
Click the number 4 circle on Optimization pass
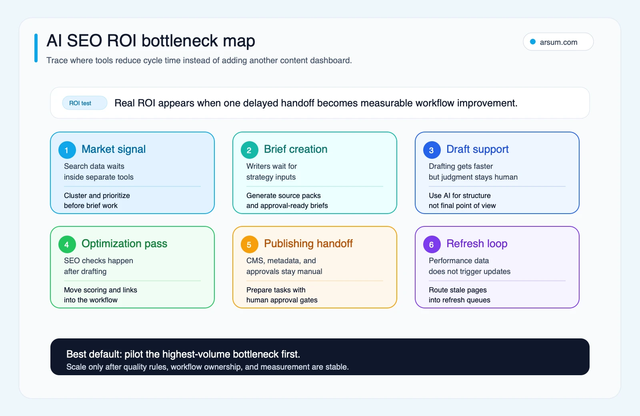67,244
